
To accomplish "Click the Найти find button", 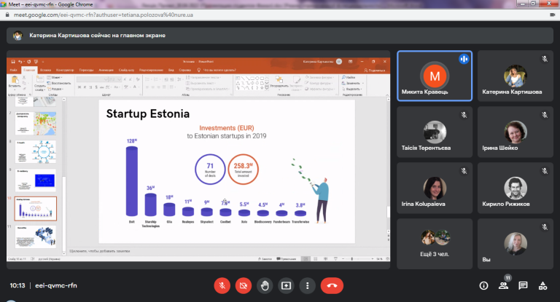I will [x=349, y=77].
